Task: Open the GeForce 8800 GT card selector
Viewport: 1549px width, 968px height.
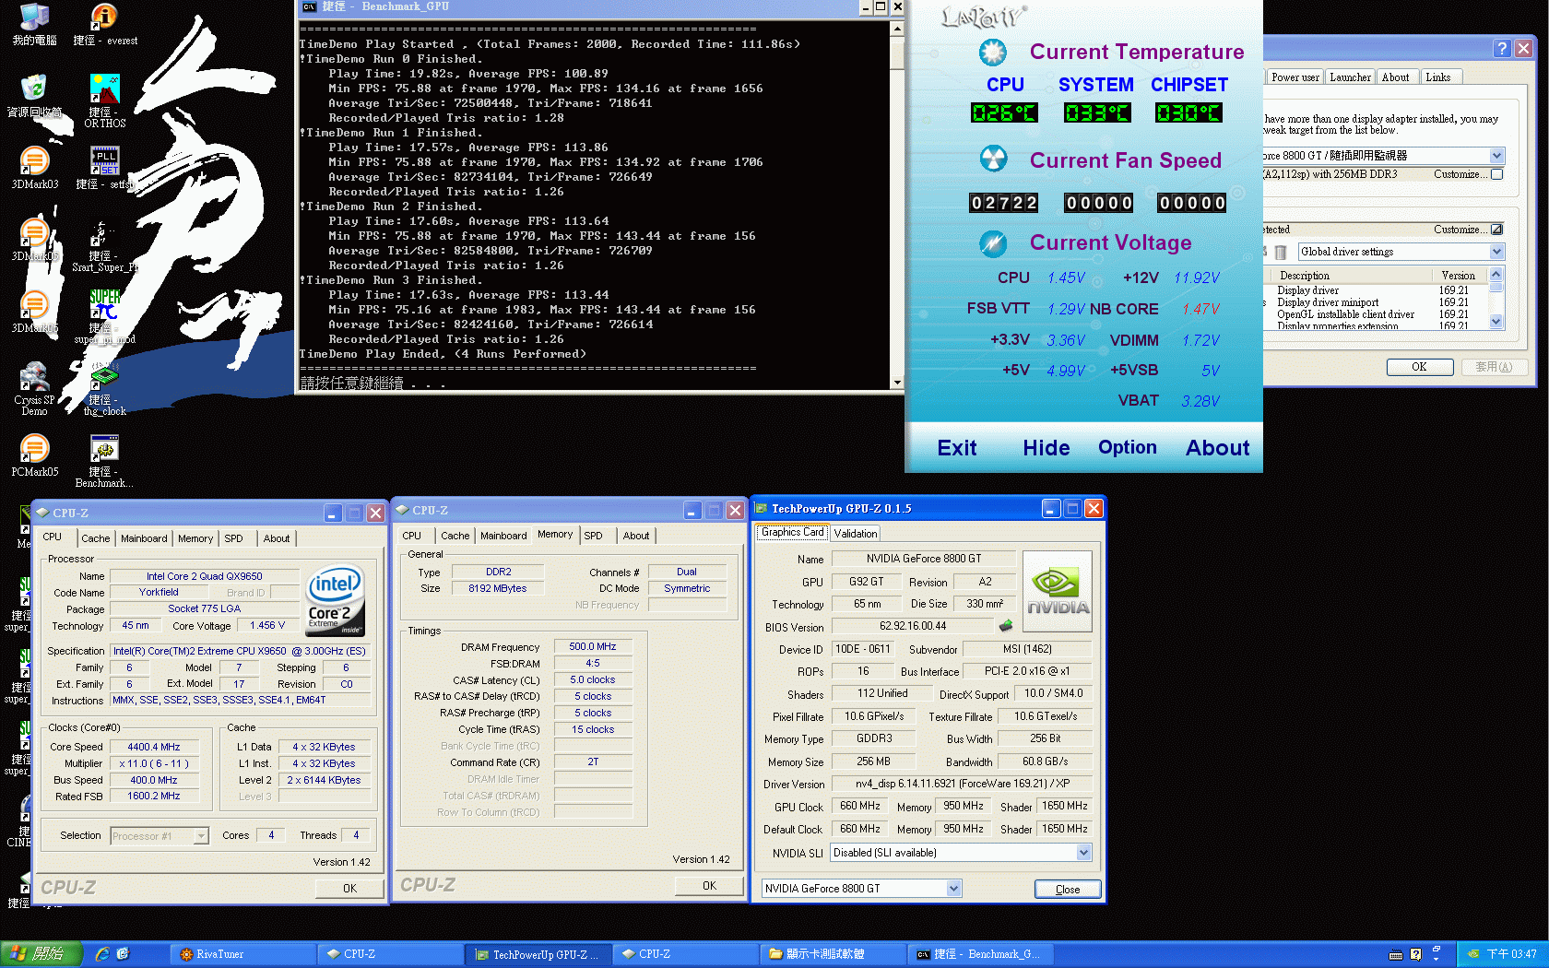Action: pos(953,889)
